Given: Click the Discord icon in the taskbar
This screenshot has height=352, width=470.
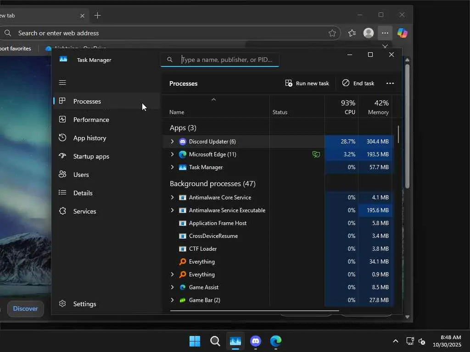Looking at the screenshot, I should pyautogui.click(x=256, y=341).
